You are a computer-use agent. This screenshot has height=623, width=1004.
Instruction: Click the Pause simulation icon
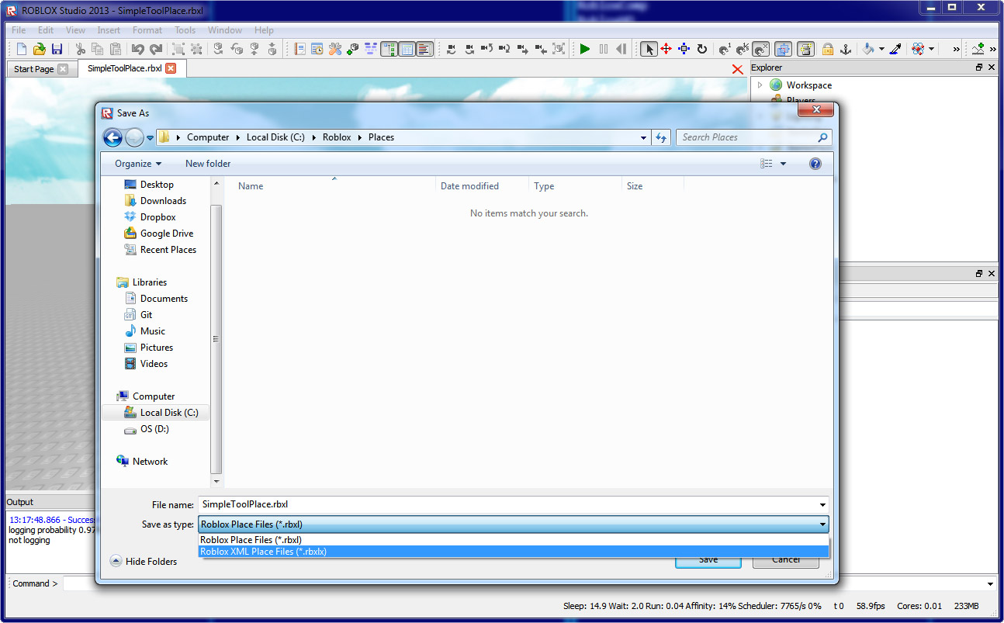point(604,49)
